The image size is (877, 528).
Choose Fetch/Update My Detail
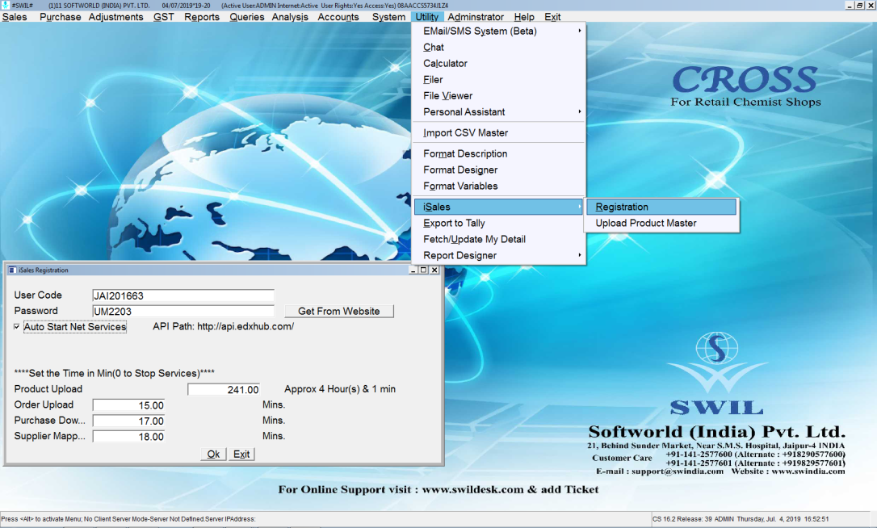(498, 240)
